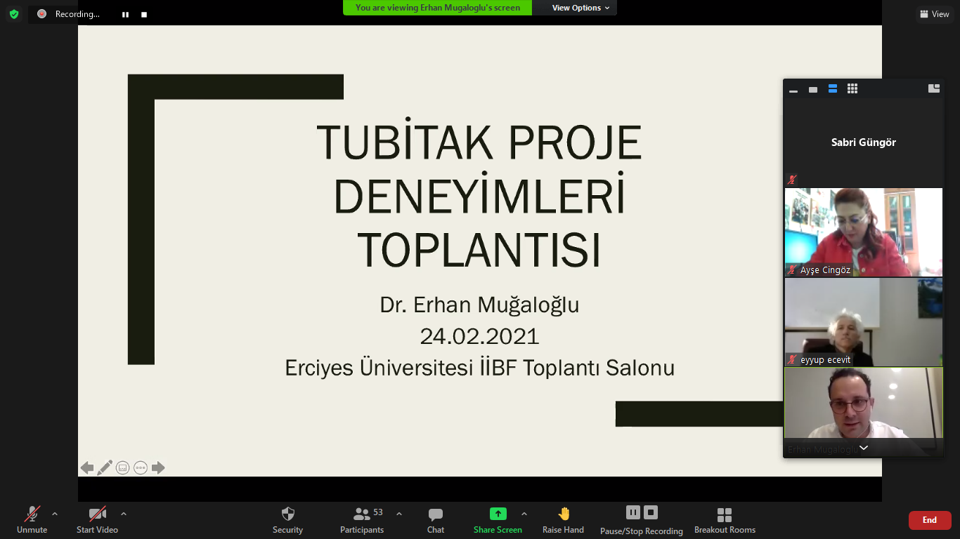Click the bottom toolbar pause recording icon

633,512
